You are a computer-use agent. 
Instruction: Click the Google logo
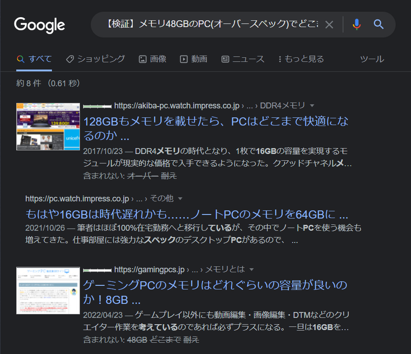tap(39, 24)
